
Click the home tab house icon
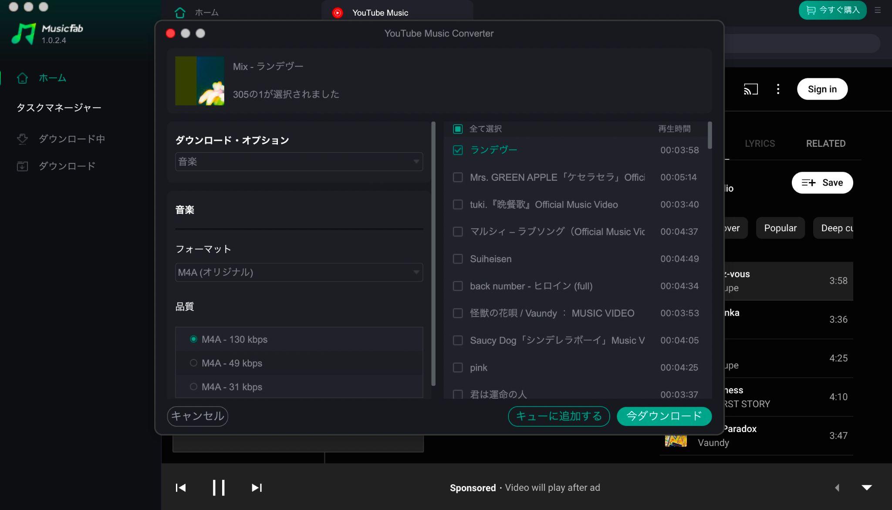coord(180,13)
